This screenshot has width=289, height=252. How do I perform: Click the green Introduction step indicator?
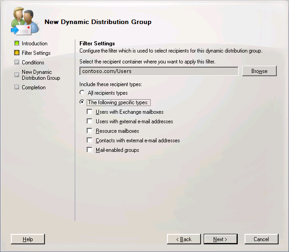tap(17, 43)
